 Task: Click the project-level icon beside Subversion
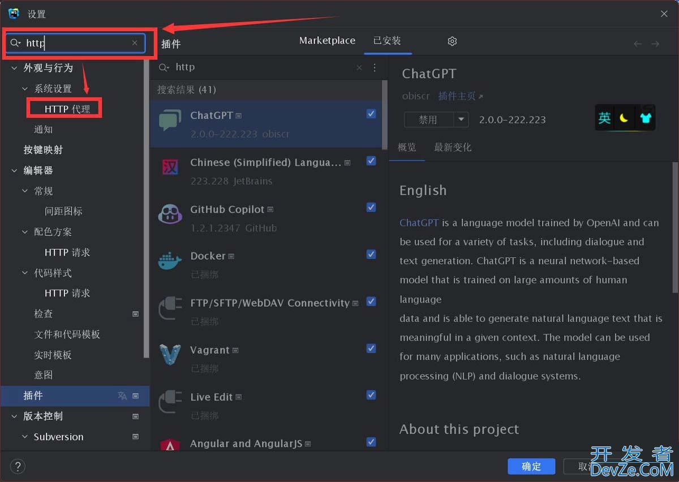tap(135, 437)
